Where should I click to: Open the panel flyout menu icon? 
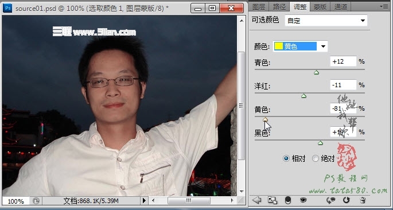(x=384, y=6)
